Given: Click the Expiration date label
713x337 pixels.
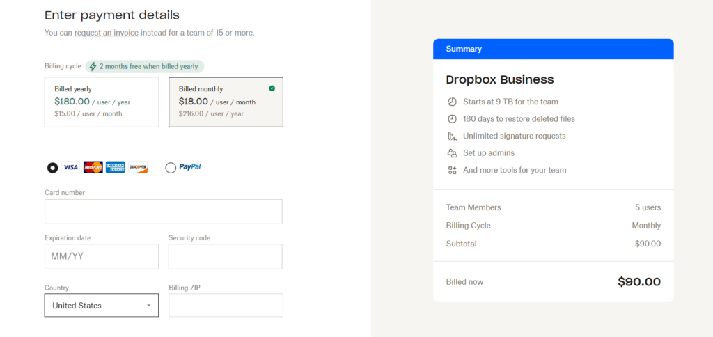Looking at the screenshot, I should [68, 238].
